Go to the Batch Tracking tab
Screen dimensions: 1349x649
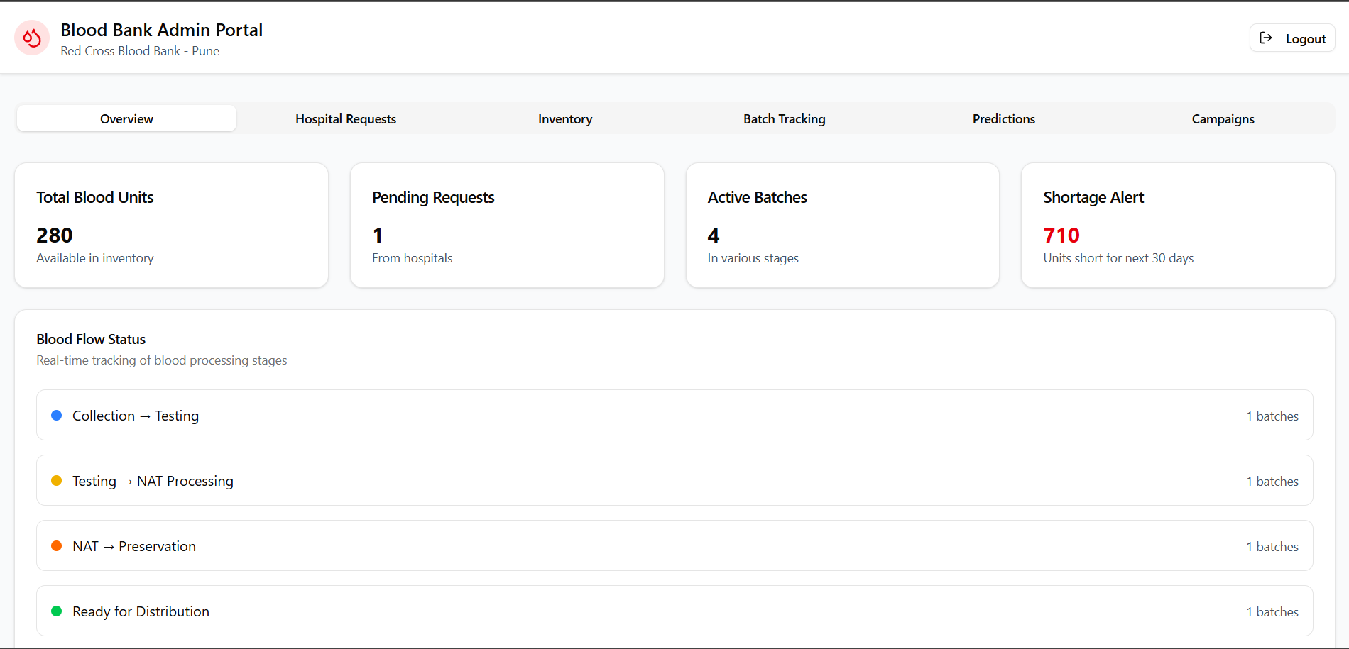(785, 118)
